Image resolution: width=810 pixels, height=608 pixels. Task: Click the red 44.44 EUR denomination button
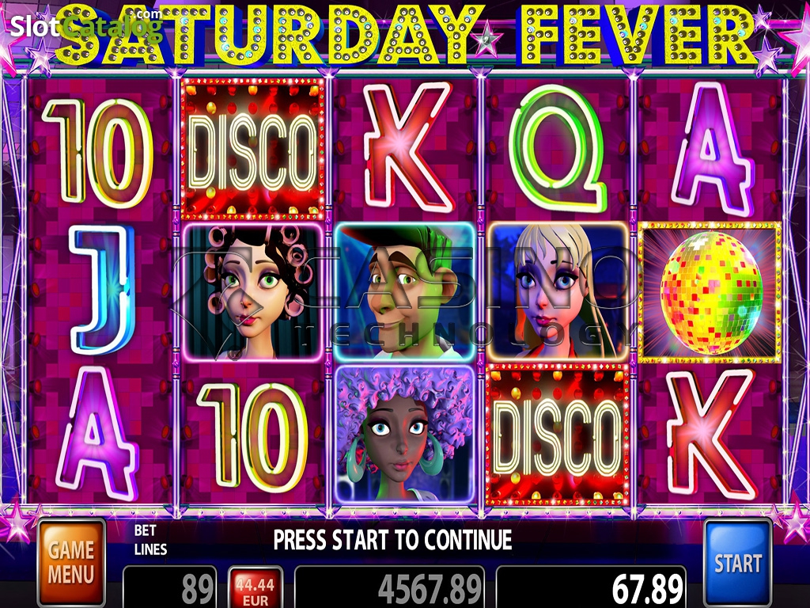(255, 588)
